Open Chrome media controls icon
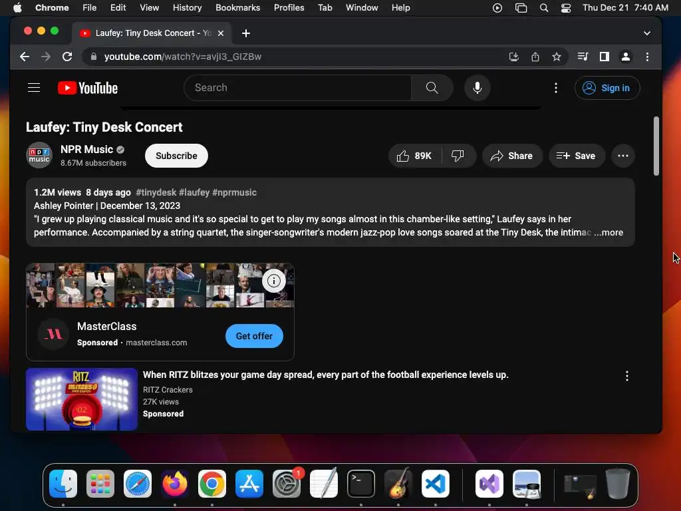681x511 pixels. [x=583, y=57]
